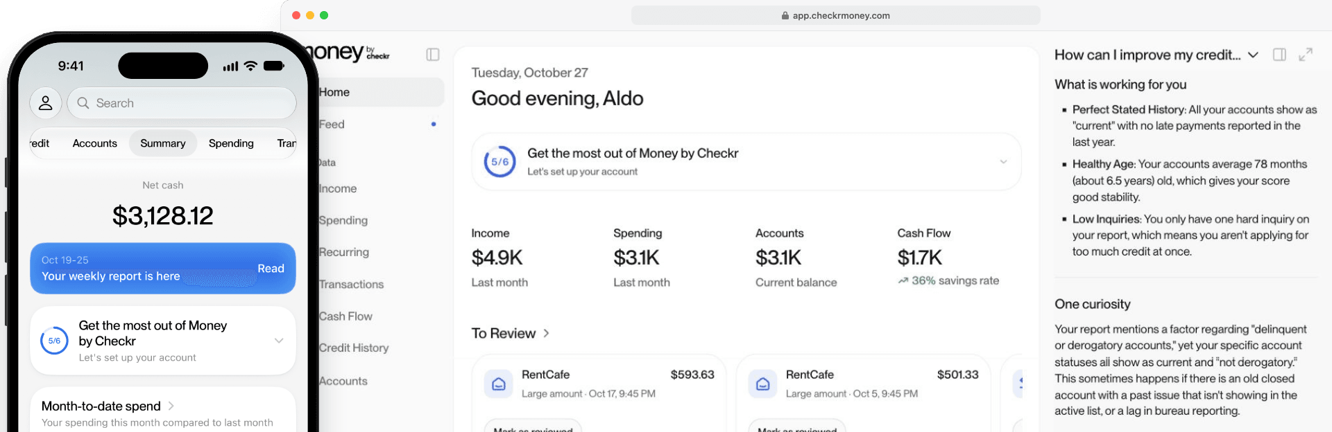Click the 5/6 progress ring on the phone
The height and width of the screenshot is (432, 1332).
[x=54, y=341]
